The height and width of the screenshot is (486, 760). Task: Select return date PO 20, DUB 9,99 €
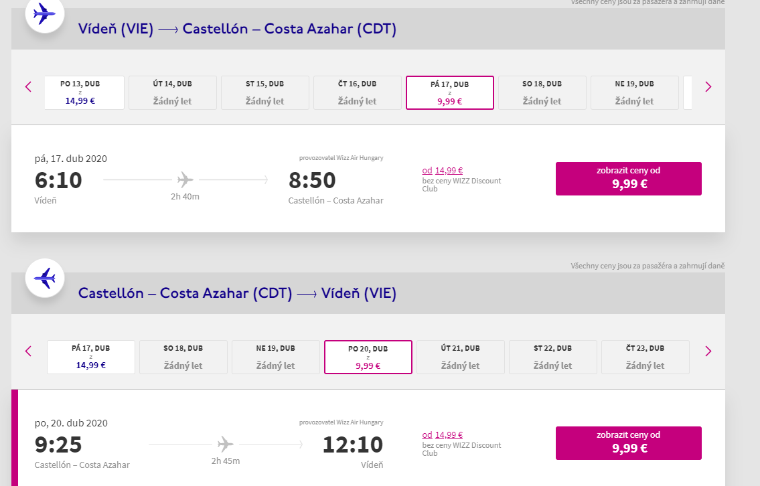pyautogui.click(x=368, y=357)
